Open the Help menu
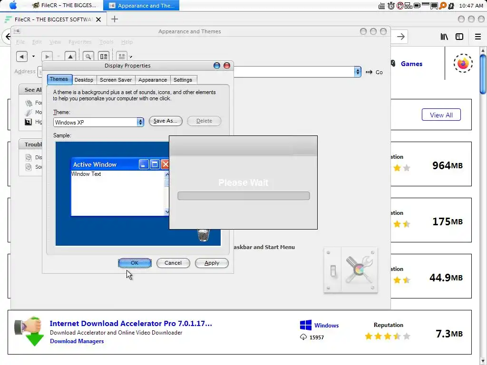The height and width of the screenshot is (365, 487). pyautogui.click(x=127, y=42)
